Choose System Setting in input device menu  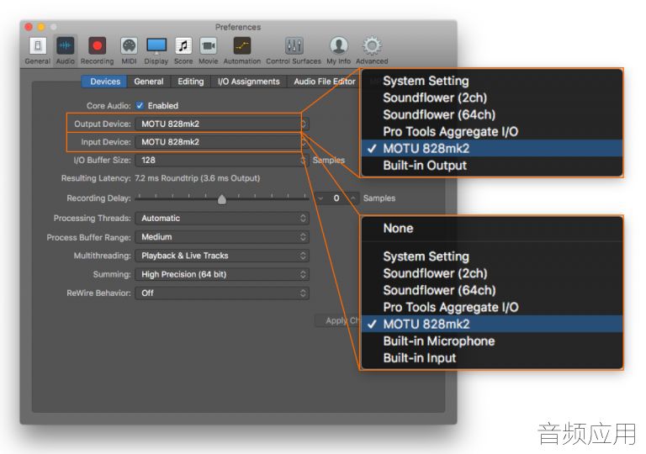click(492, 256)
